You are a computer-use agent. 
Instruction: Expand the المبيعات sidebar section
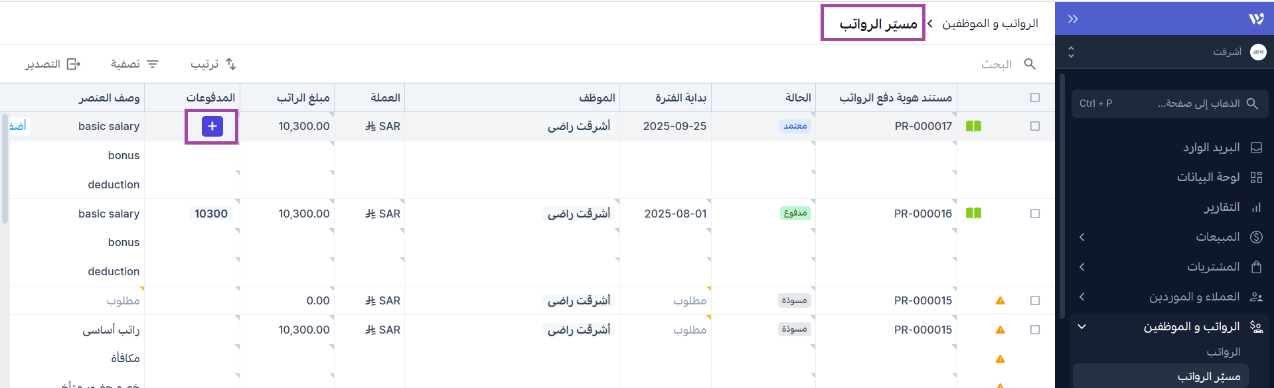tap(1082, 237)
